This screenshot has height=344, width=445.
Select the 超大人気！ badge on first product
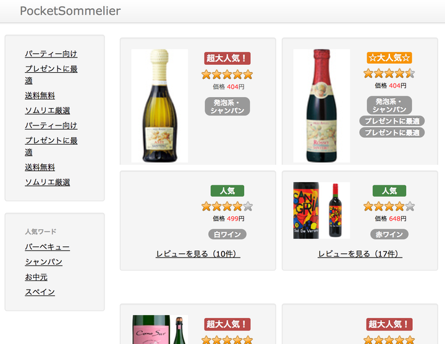click(227, 58)
